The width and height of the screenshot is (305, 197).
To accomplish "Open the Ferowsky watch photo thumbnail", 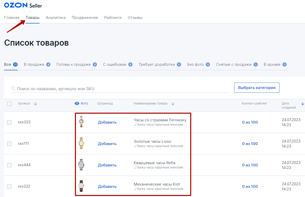I will pyautogui.click(x=81, y=122).
